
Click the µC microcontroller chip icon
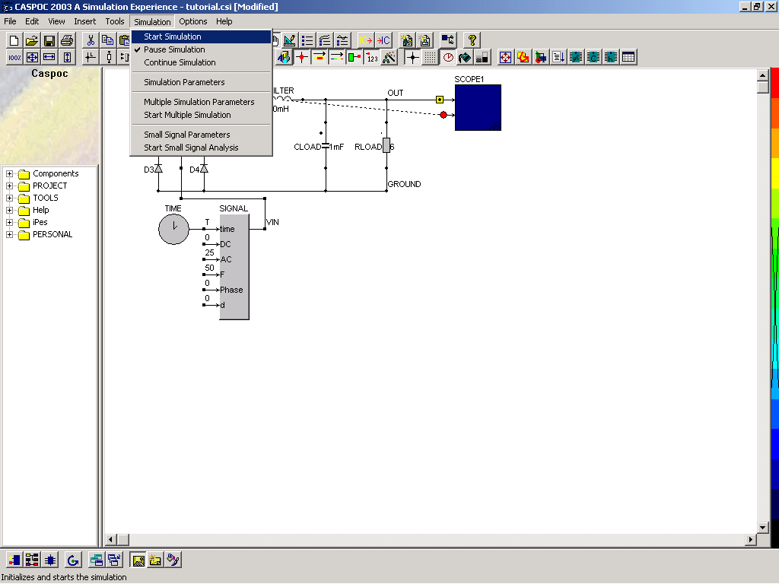(x=576, y=57)
